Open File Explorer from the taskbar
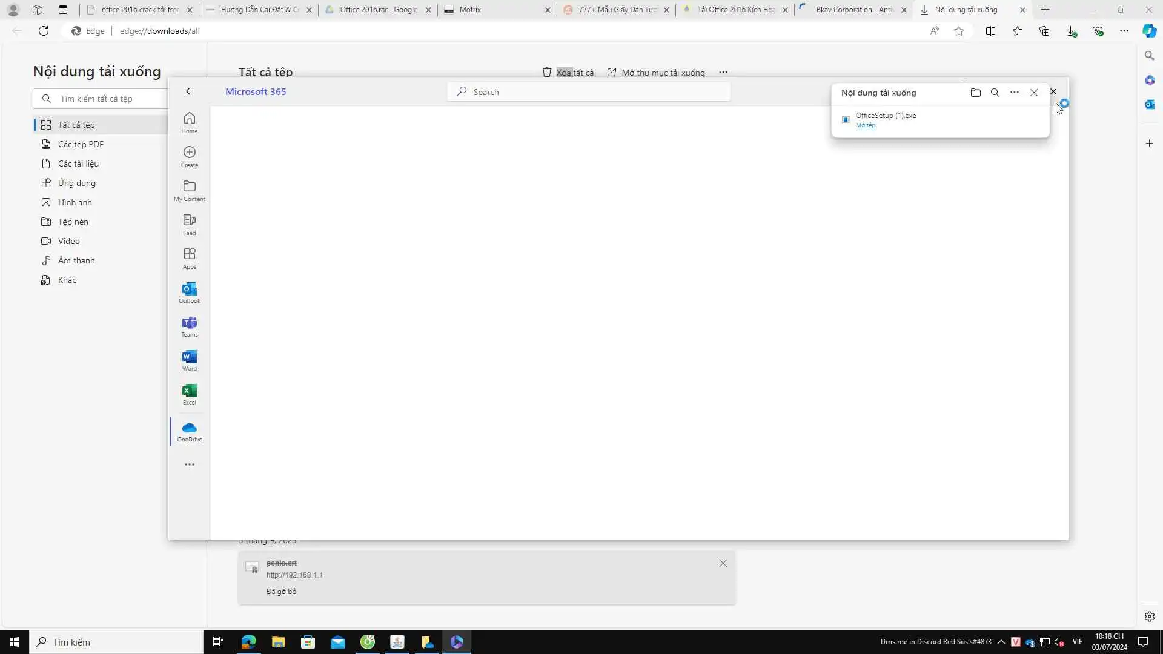Image resolution: width=1163 pixels, height=654 pixels. [278, 642]
